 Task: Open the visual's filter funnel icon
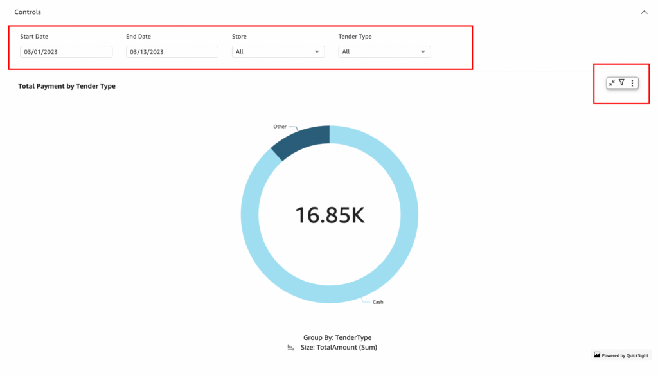click(622, 83)
